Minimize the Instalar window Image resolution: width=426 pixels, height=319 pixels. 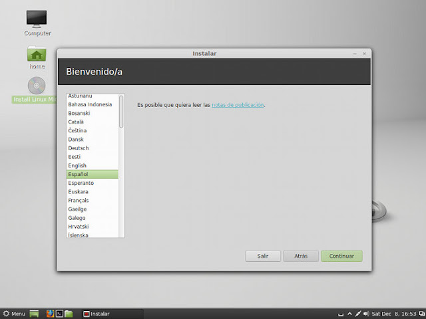[x=355, y=54]
